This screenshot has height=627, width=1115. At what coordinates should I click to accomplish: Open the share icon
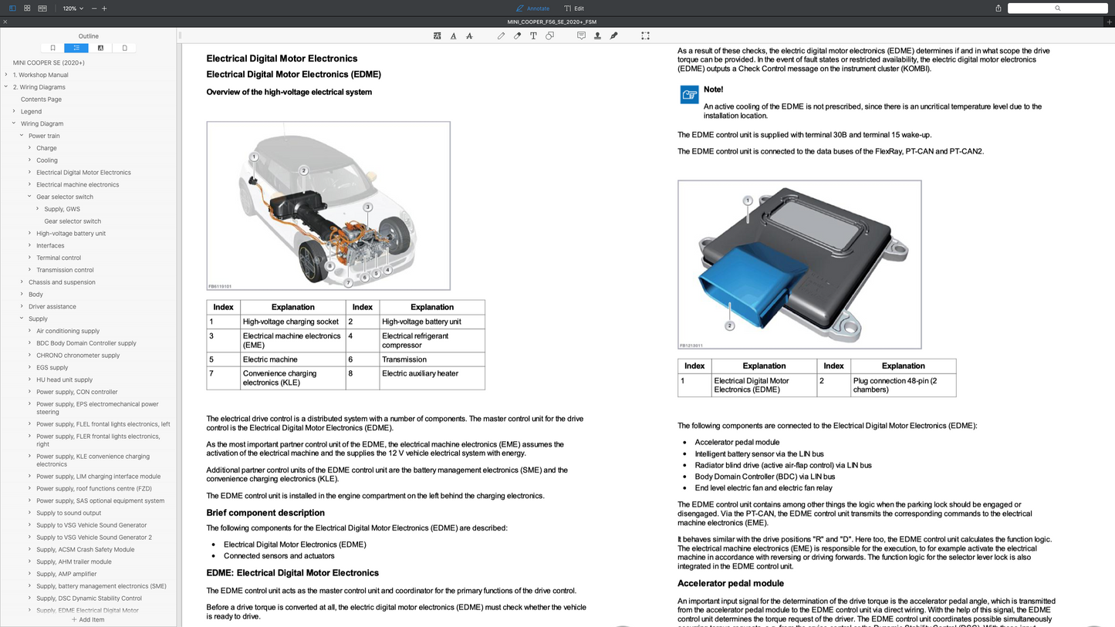[x=998, y=8]
